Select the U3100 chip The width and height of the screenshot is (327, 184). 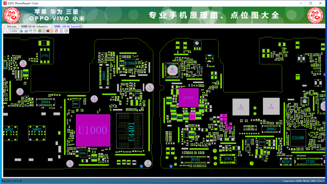pyautogui.click(x=298, y=138)
